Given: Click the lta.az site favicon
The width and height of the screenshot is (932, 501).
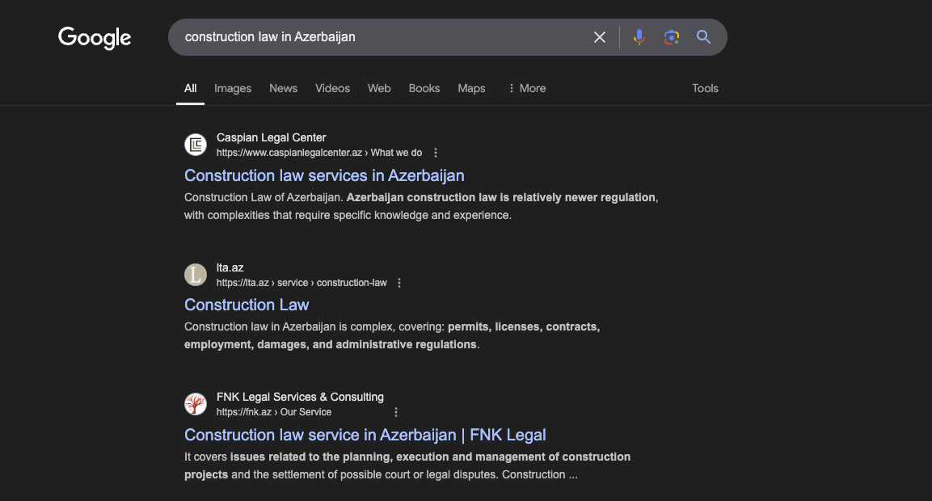Looking at the screenshot, I should click(x=196, y=275).
